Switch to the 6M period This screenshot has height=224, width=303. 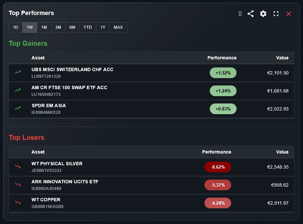(x=72, y=27)
